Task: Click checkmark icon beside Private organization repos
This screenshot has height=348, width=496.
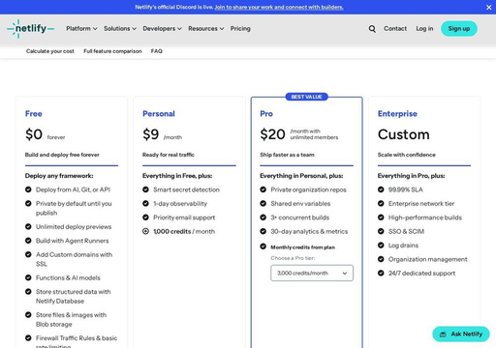Action: 263,189
